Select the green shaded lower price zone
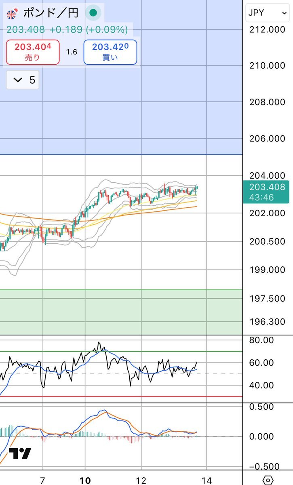This screenshot has height=485, width=293. point(121,312)
